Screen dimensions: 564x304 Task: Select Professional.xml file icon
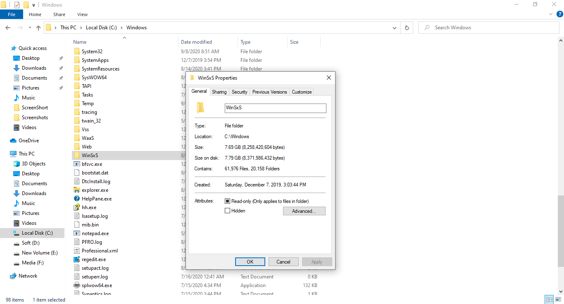(x=76, y=251)
